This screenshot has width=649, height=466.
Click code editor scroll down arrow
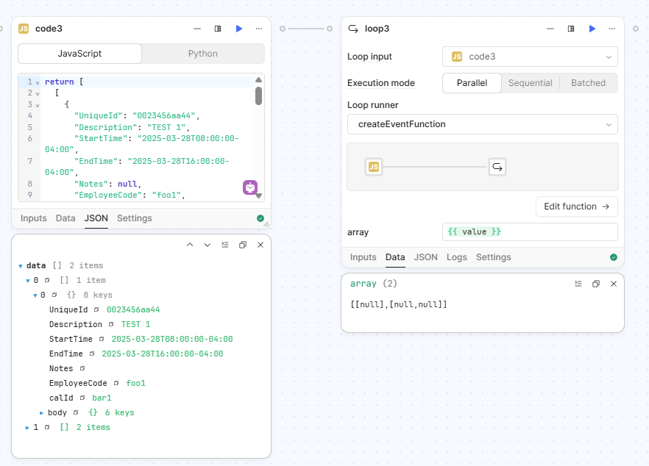click(259, 196)
